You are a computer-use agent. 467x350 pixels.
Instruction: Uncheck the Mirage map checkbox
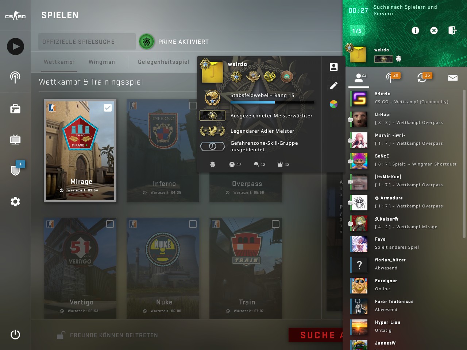tap(108, 108)
